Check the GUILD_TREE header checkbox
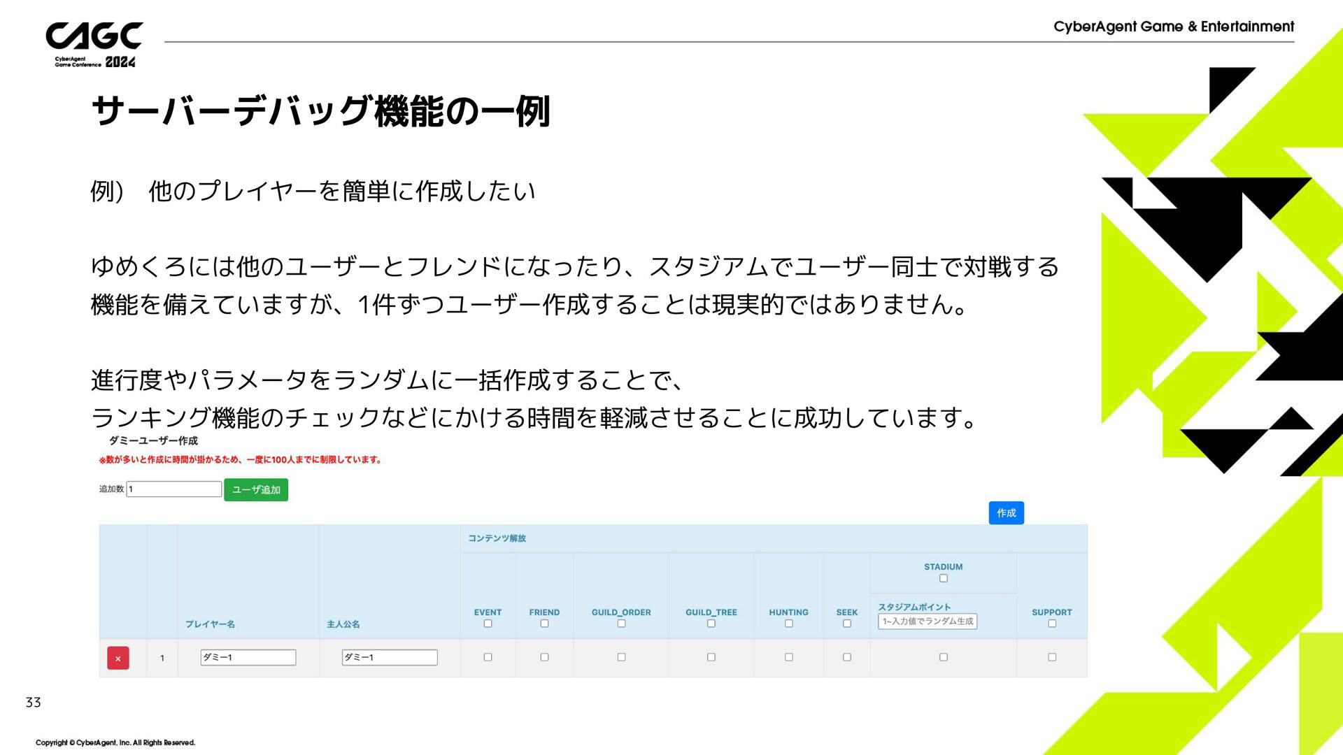 711,624
